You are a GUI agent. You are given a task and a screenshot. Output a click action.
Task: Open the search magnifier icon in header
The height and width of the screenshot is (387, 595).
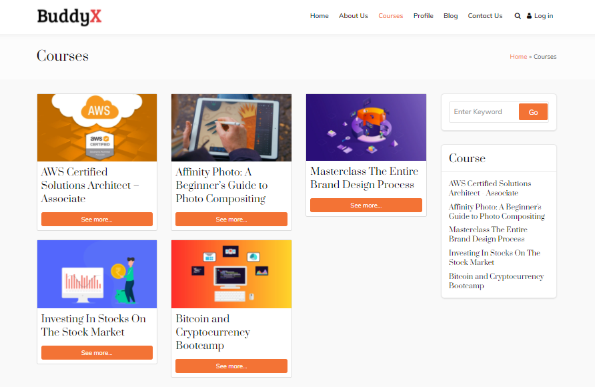517,16
